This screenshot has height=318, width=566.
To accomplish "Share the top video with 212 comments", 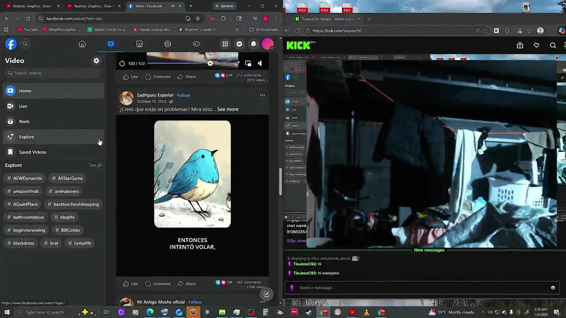I will click(186, 76).
